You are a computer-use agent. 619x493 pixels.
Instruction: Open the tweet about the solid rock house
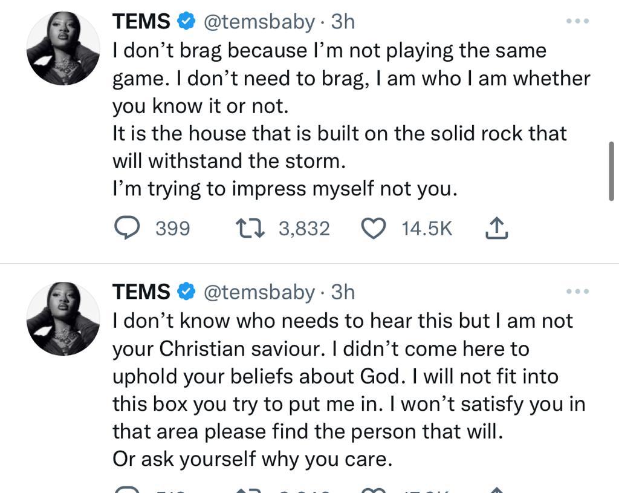(x=339, y=133)
